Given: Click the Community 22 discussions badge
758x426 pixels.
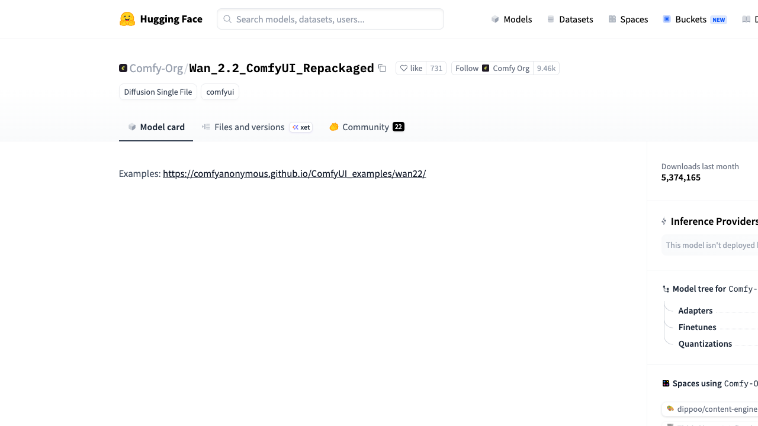Looking at the screenshot, I should click(x=399, y=127).
